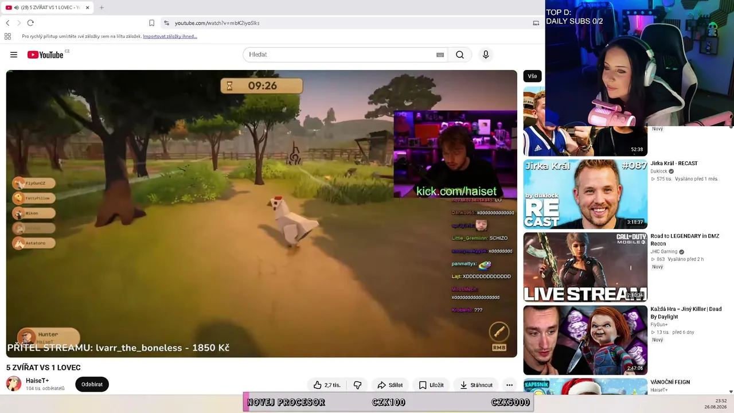The height and width of the screenshot is (413, 734).
Task: Open Road to LEGENDARY in DMZ Recon title
Action: 685,240
